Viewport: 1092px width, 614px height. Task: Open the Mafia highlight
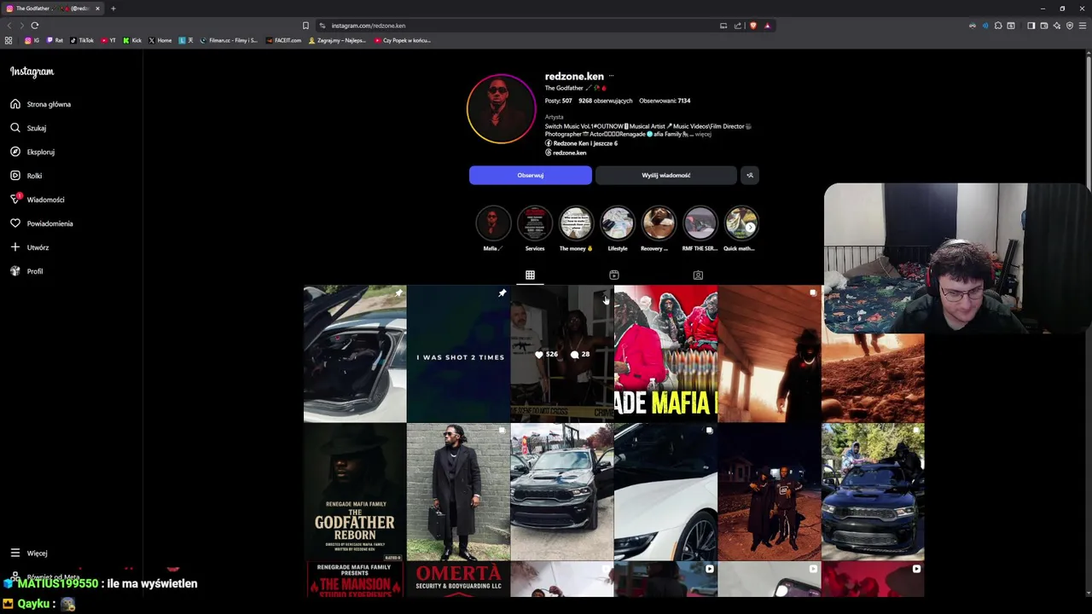pyautogui.click(x=493, y=223)
